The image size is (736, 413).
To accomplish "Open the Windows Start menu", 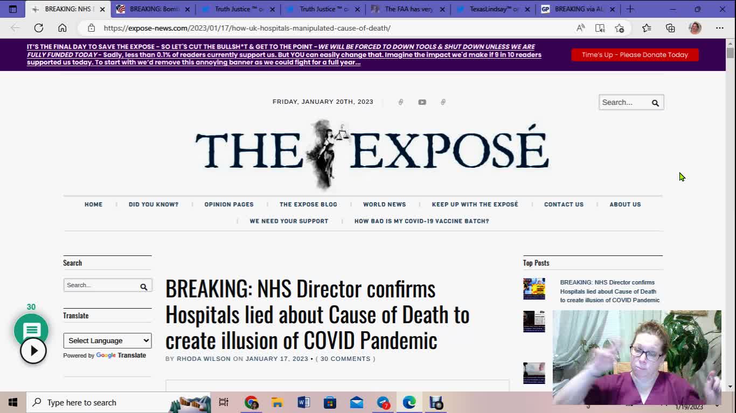I will point(13,402).
